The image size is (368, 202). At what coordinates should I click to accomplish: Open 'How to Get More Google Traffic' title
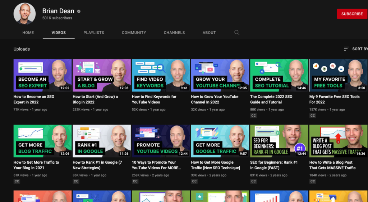(216, 165)
